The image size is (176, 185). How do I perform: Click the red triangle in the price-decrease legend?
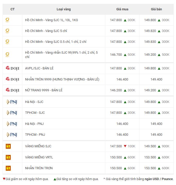4,179
